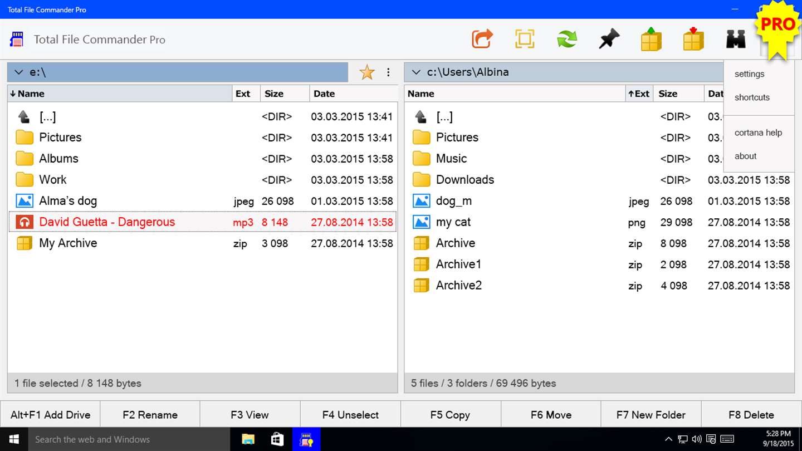Click the headphones mp3 icon for David Guetta
The height and width of the screenshot is (451, 802).
point(24,222)
